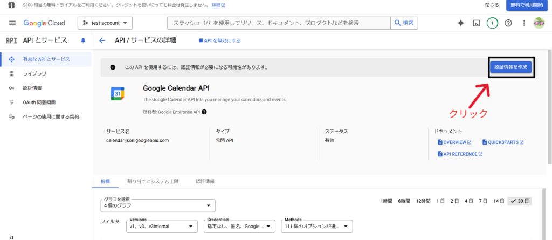The image size is (552, 240).
Task: Switch to 割り当てとシステム上限 tab
Action: point(153,181)
